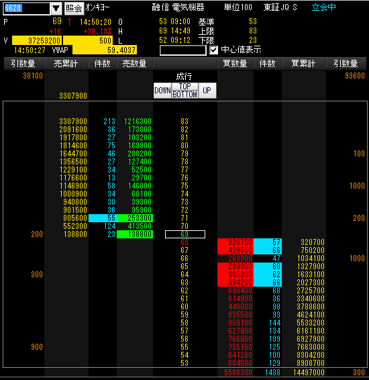Click the right 引数量 column header
The height and width of the screenshot is (380, 369).
[x=346, y=64]
